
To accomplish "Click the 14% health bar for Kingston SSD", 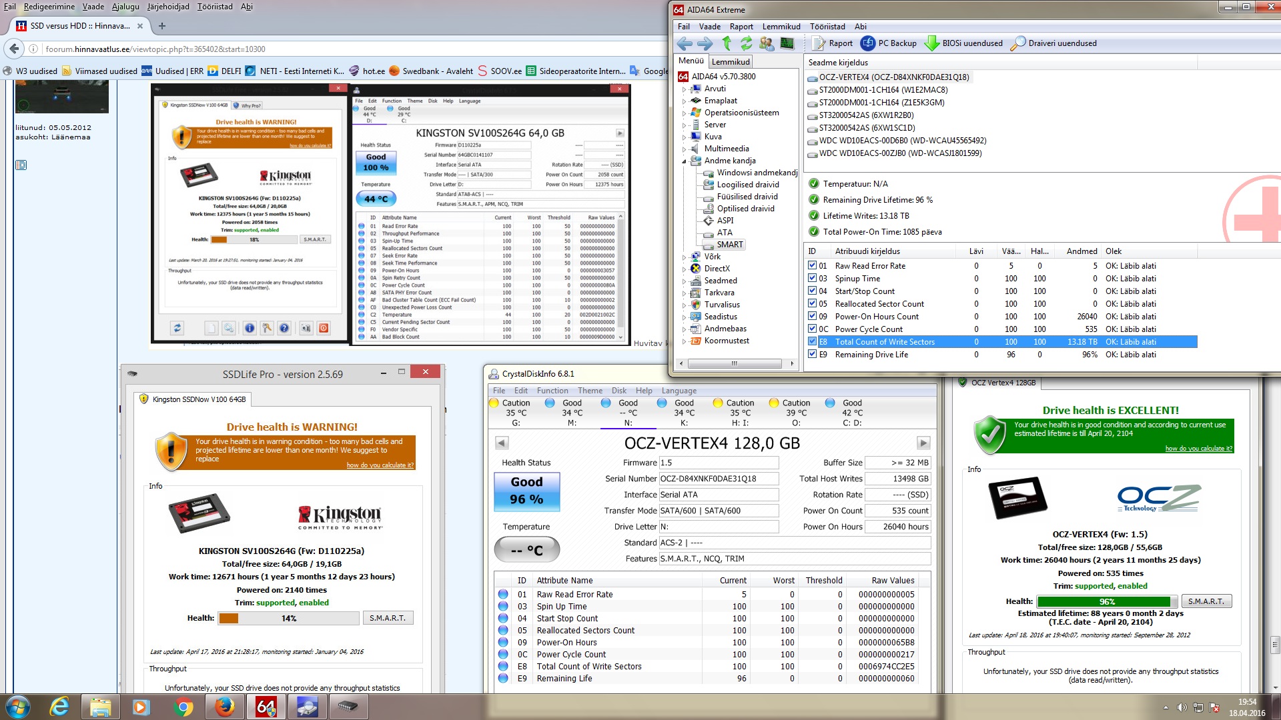I will [288, 618].
